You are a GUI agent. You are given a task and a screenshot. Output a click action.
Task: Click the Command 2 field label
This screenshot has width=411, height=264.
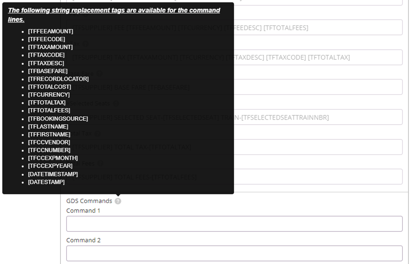click(x=83, y=240)
